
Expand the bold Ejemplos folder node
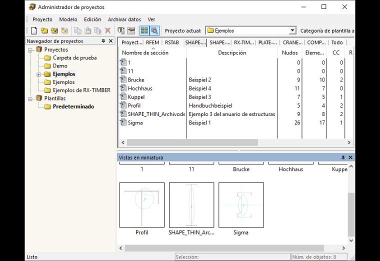point(39,74)
